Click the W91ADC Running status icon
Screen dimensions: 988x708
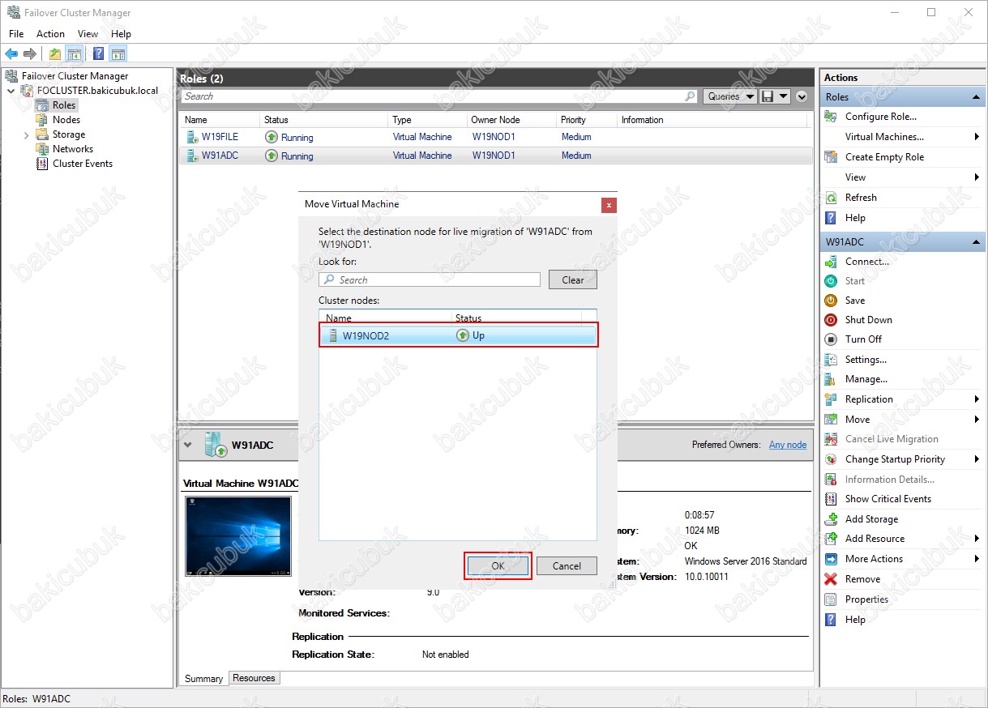[x=272, y=156]
